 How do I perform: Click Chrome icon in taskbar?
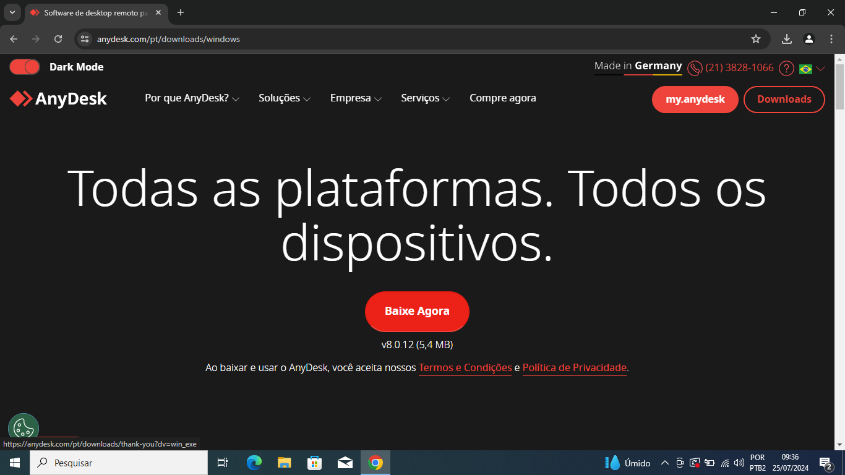(x=375, y=463)
